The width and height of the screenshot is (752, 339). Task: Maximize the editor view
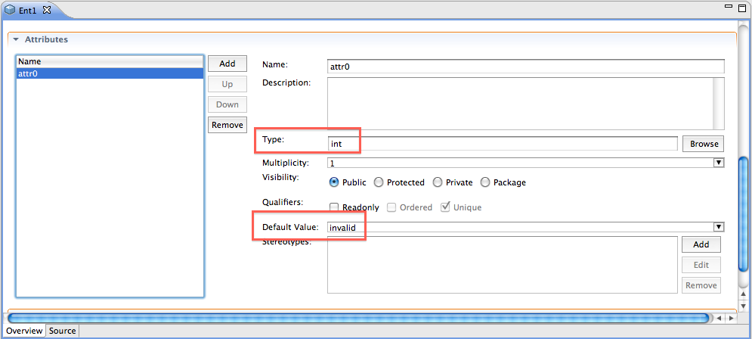click(742, 8)
